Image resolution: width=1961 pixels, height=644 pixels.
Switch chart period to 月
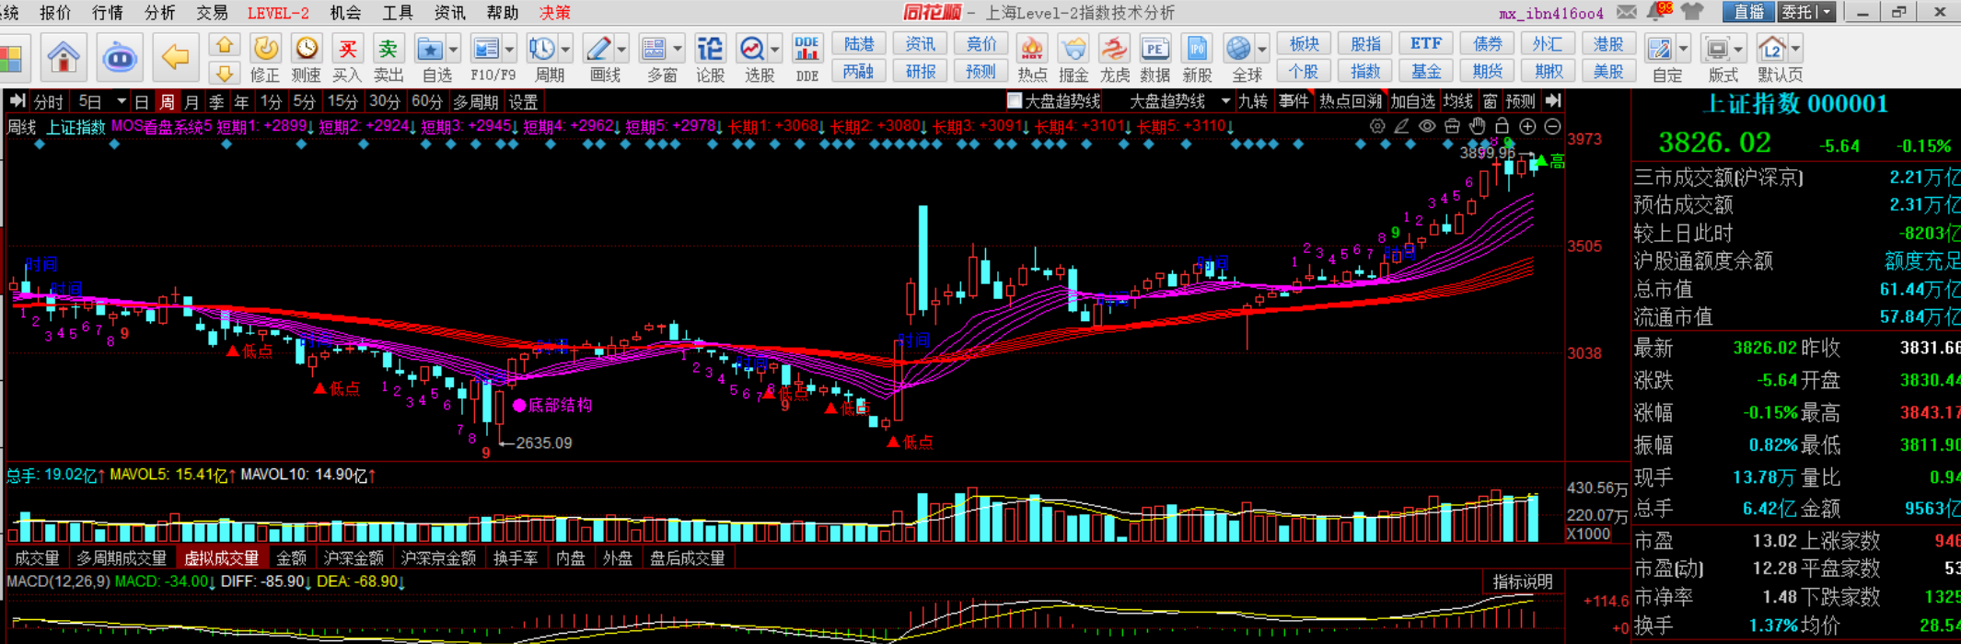191,101
